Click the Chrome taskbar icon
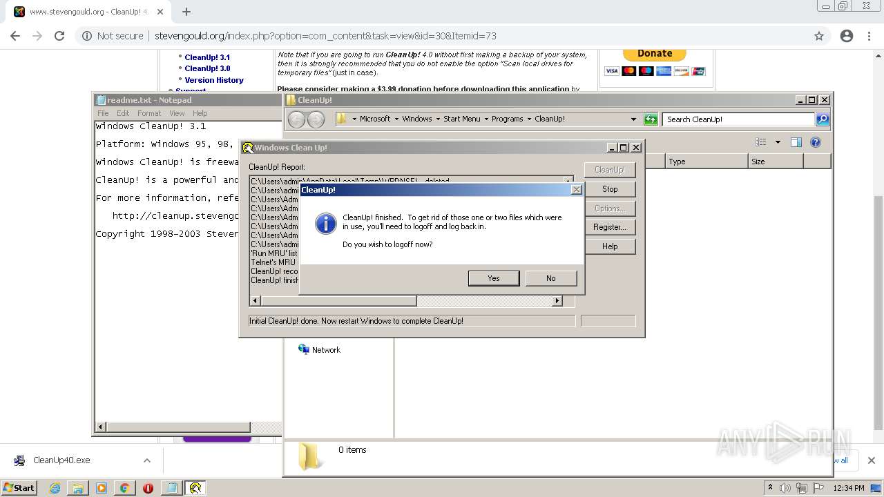 coord(125,488)
